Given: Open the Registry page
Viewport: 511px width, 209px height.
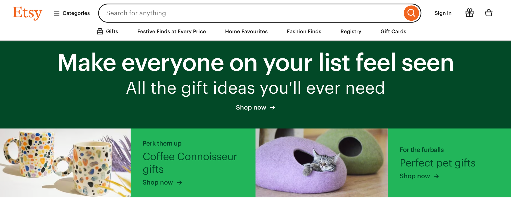Looking at the screenshot, I should pos(351,31).
